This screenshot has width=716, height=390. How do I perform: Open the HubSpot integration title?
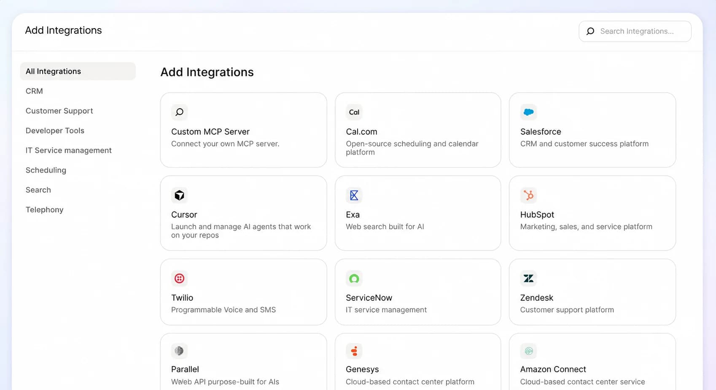point(537,215)
